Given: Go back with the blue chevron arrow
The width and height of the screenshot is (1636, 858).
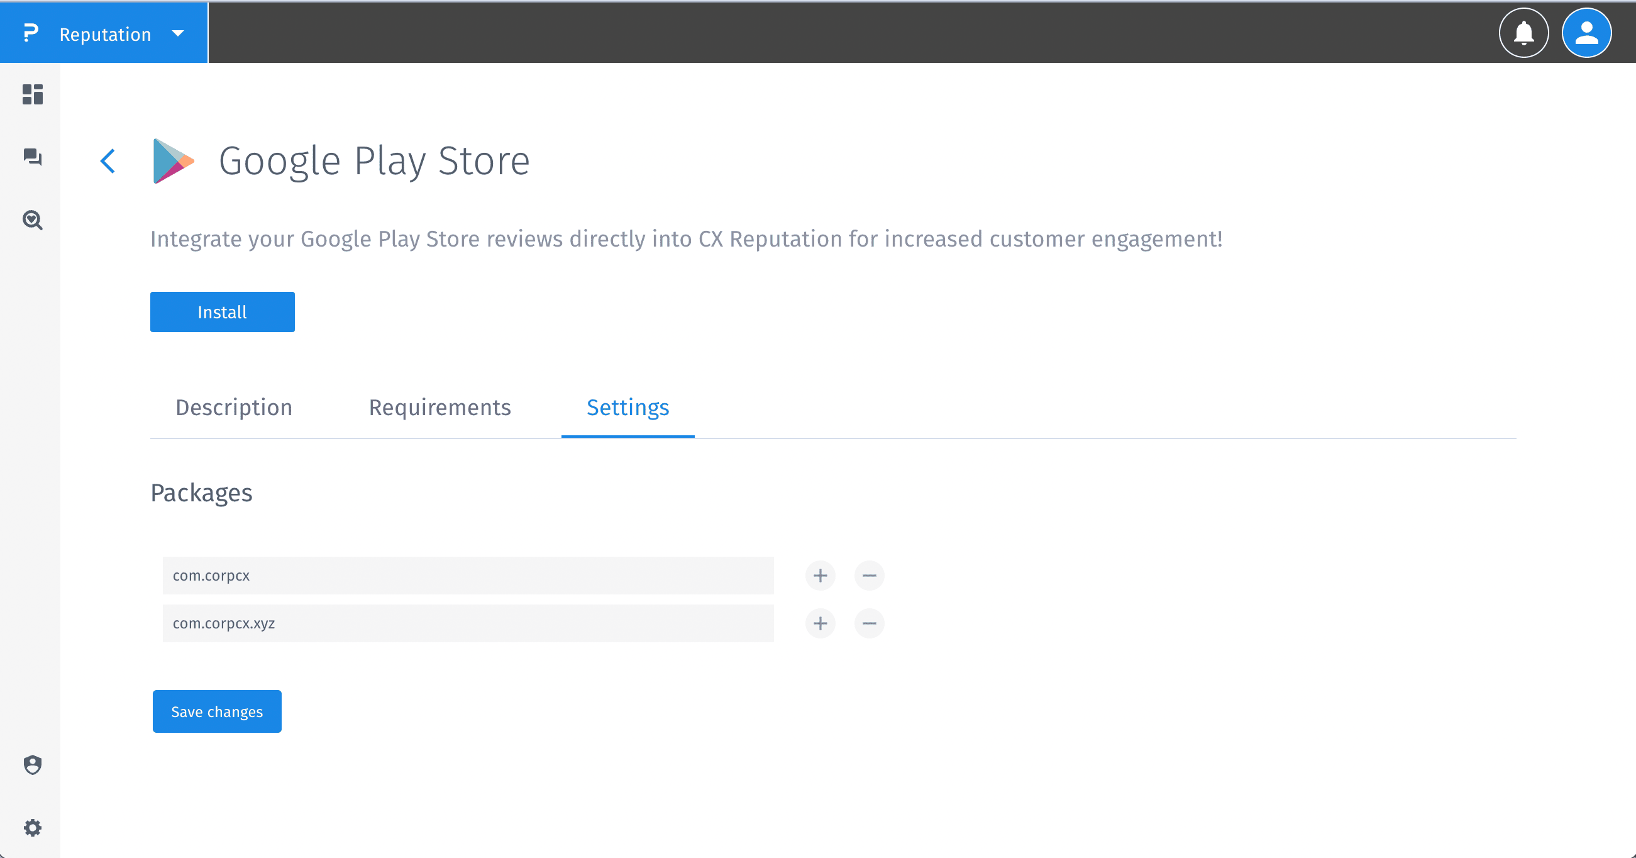Looking at the screenshot, I should 108,161.
